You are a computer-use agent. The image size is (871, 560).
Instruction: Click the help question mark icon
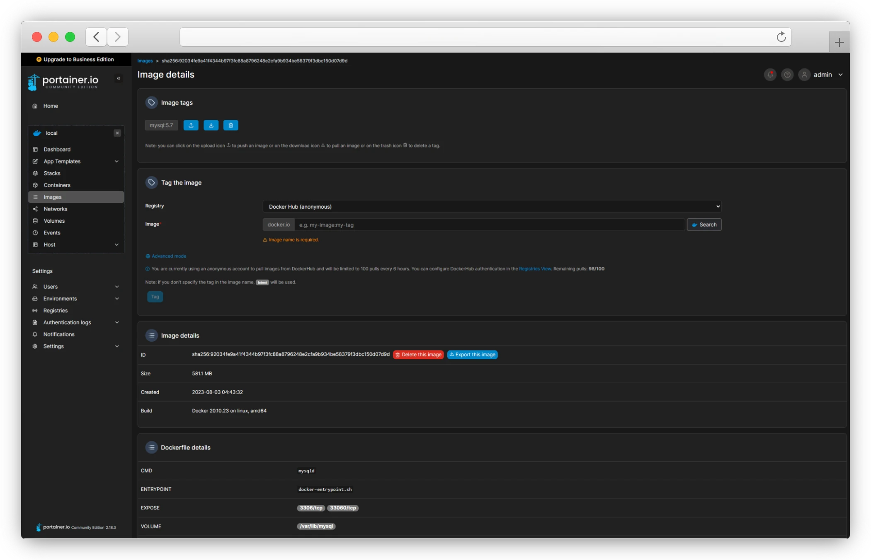(x=787, y=75)
